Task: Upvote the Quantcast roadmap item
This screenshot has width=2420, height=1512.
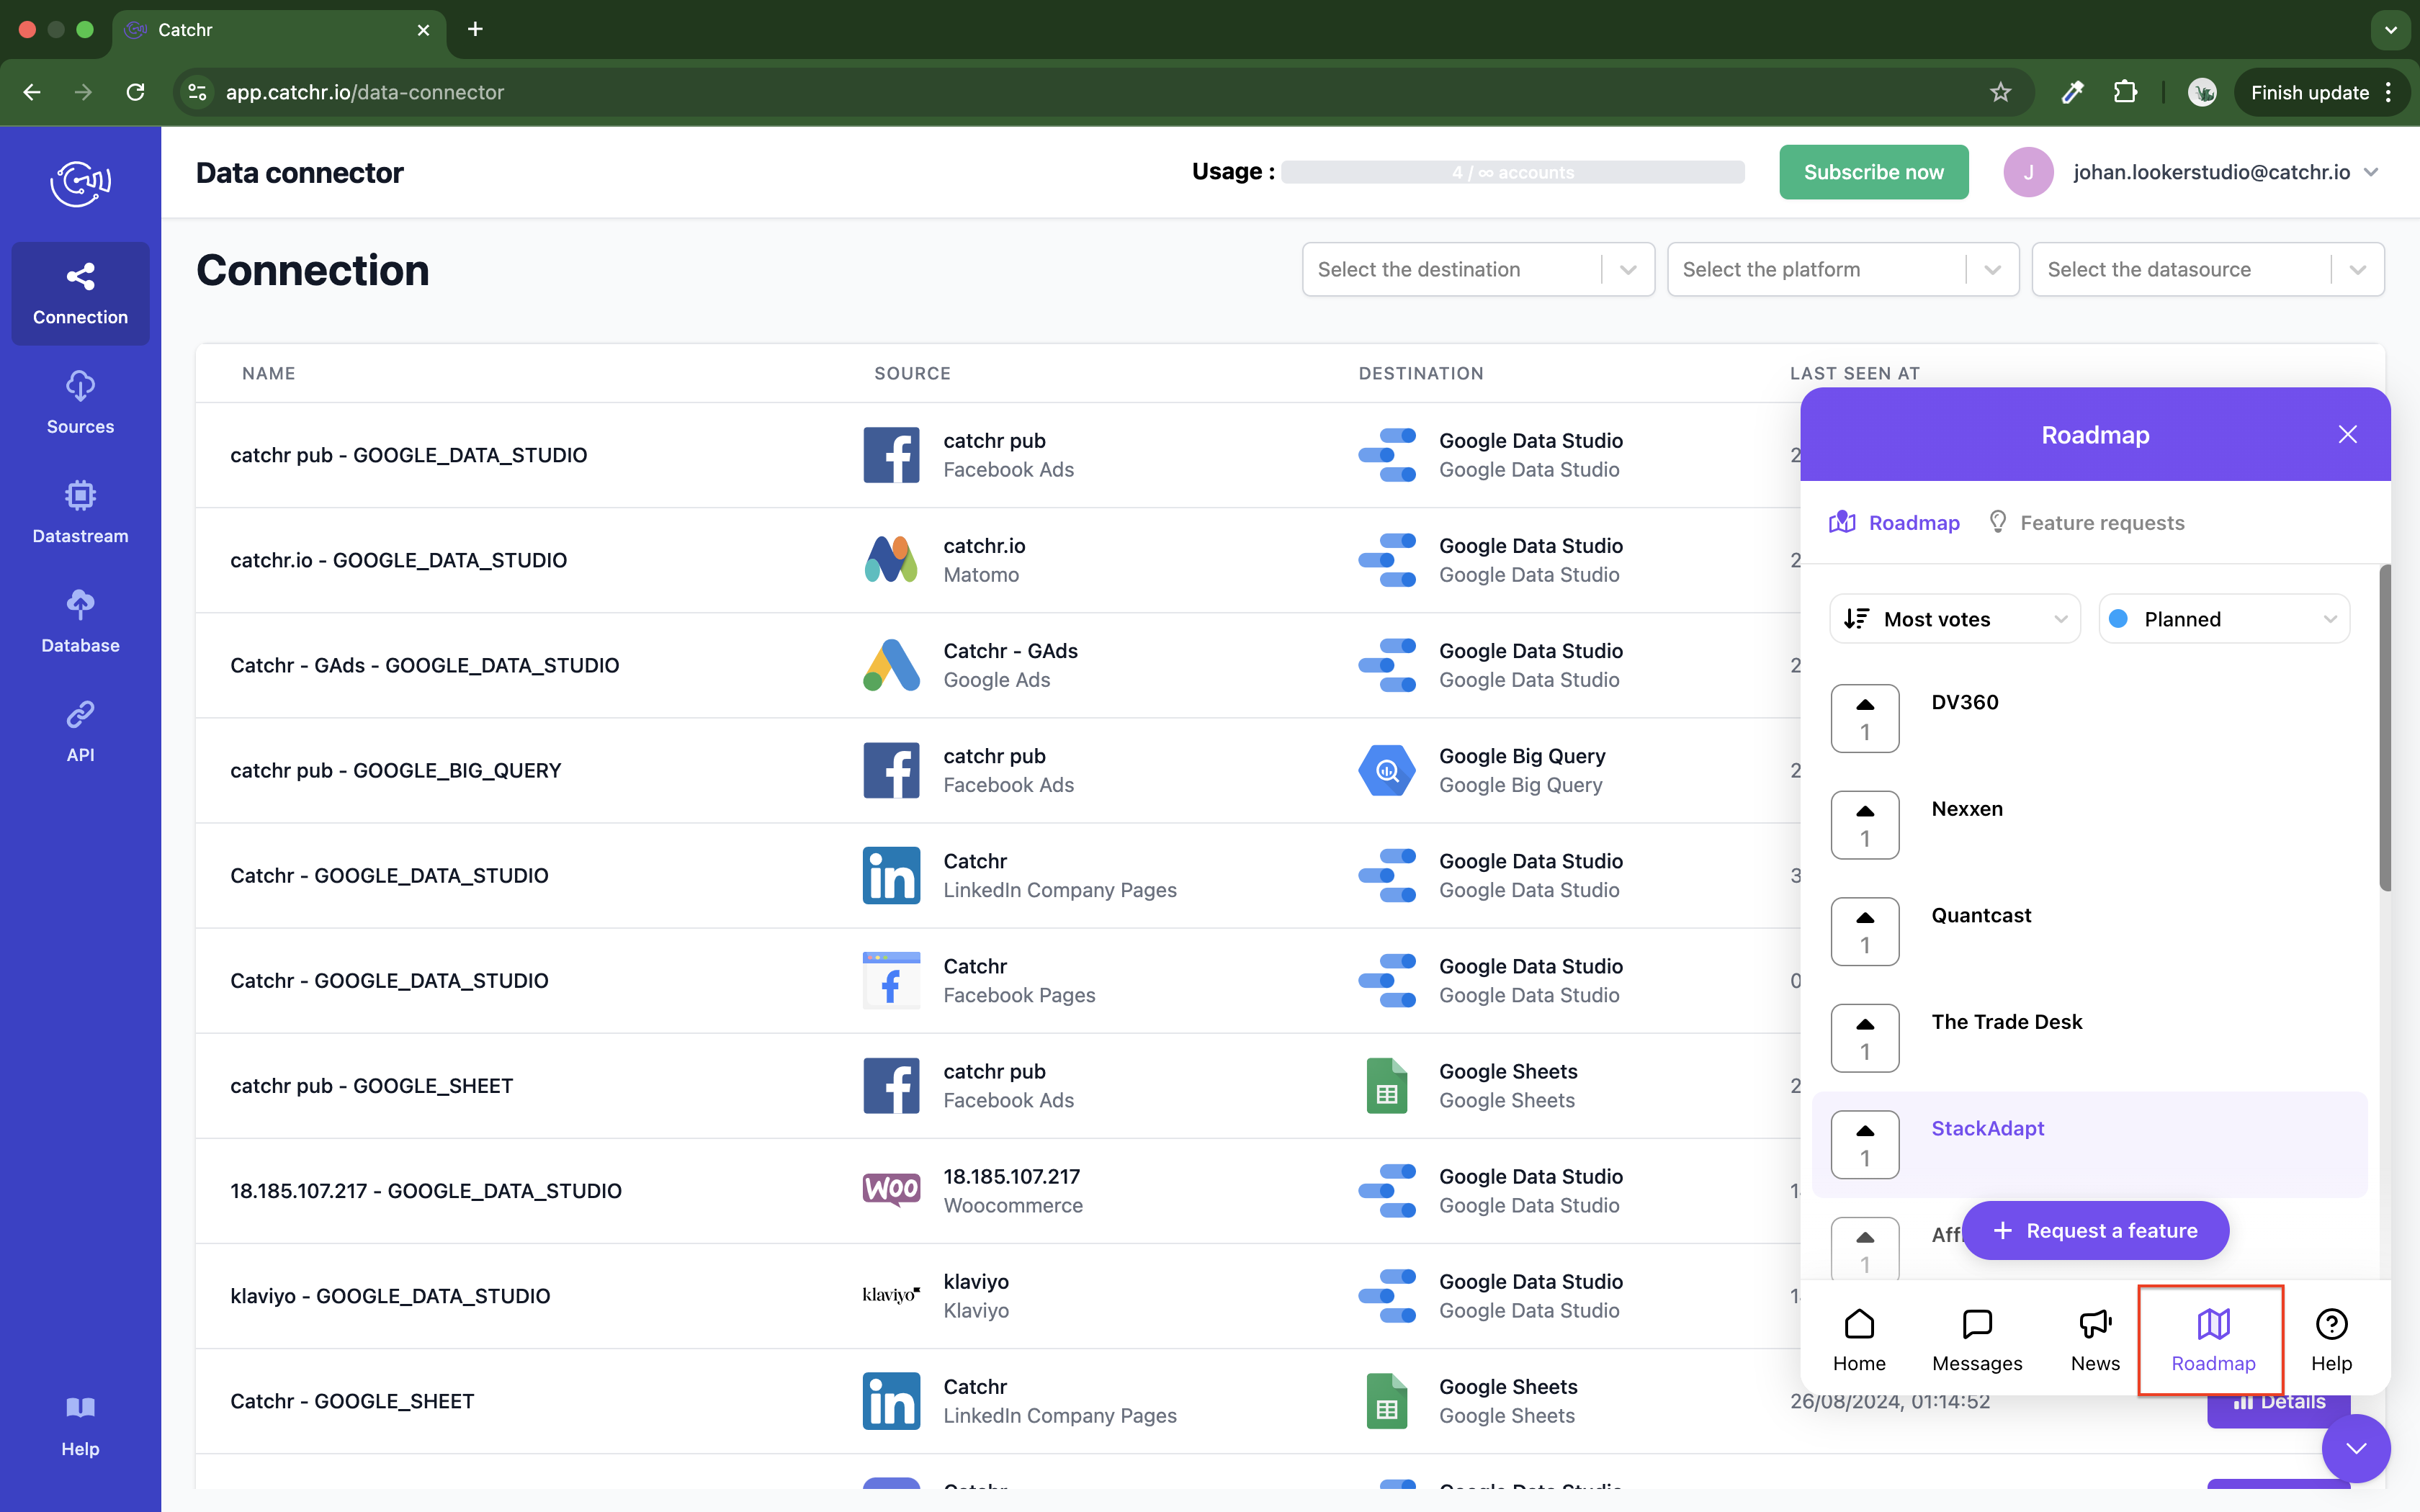Action: (1865, 931)
